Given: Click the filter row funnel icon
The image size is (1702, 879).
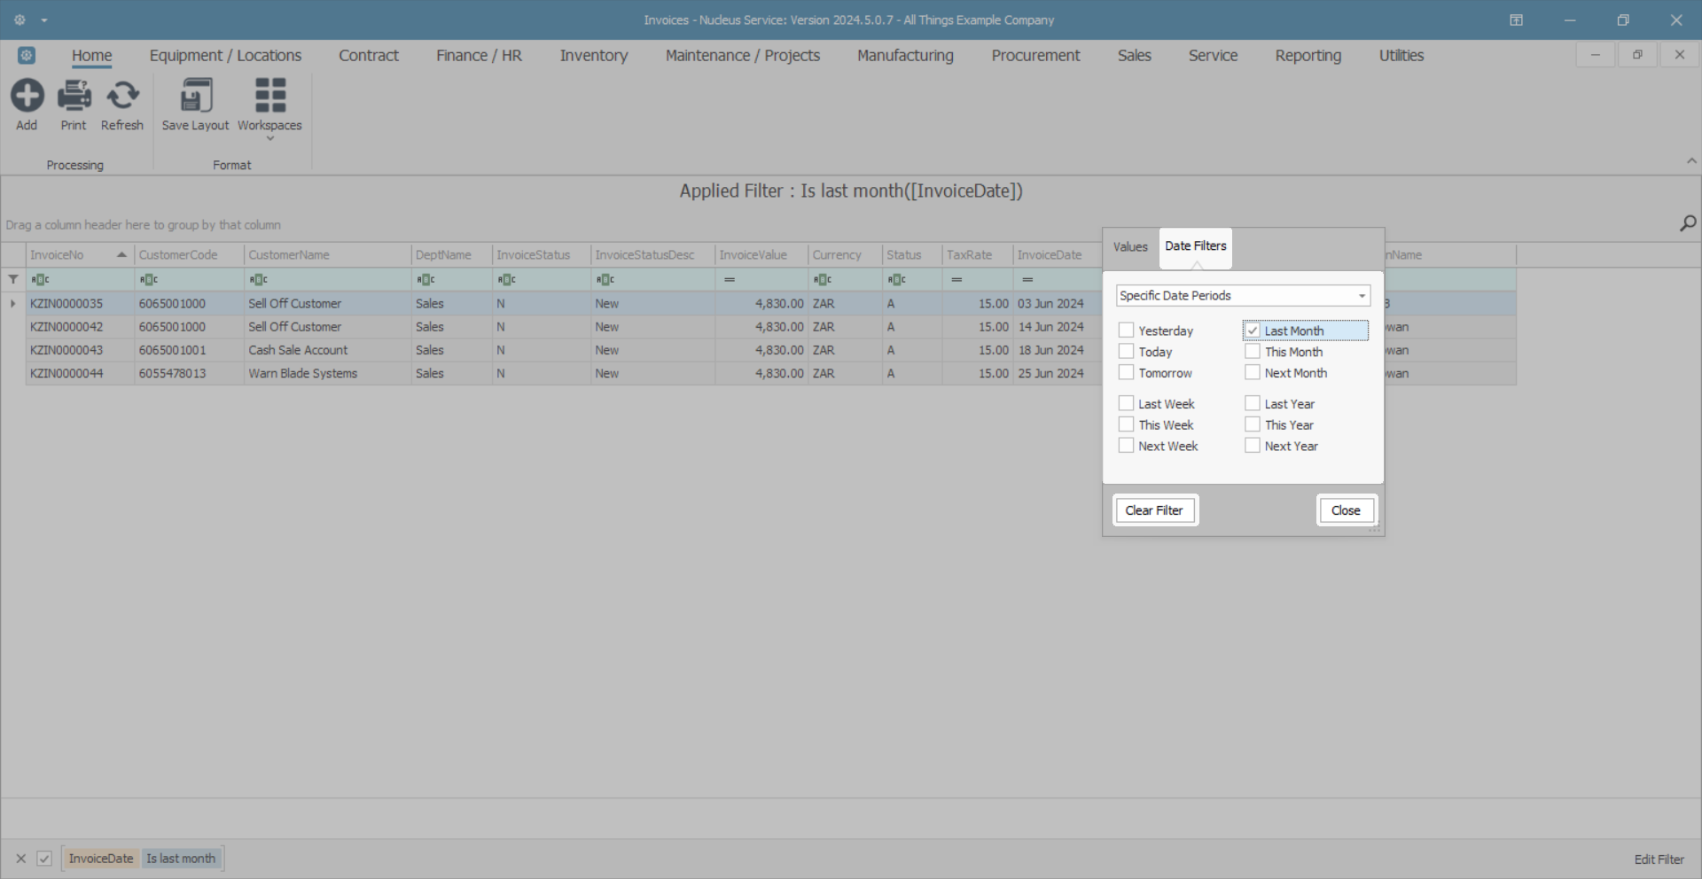Looking at the screenshot, I should pos(13,279).
